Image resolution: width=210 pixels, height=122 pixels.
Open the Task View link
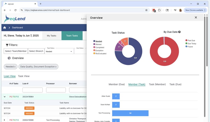24,76
